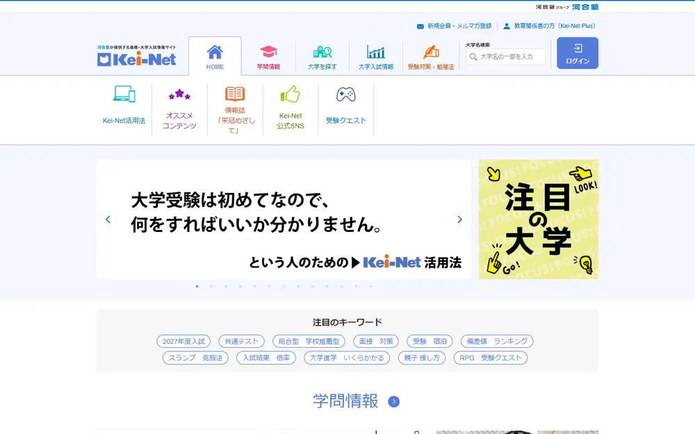Viewport: 695px width, 434px height.
Task: Click the 総合型 学校推薦型 keyword tag
Action: (309, 342)
